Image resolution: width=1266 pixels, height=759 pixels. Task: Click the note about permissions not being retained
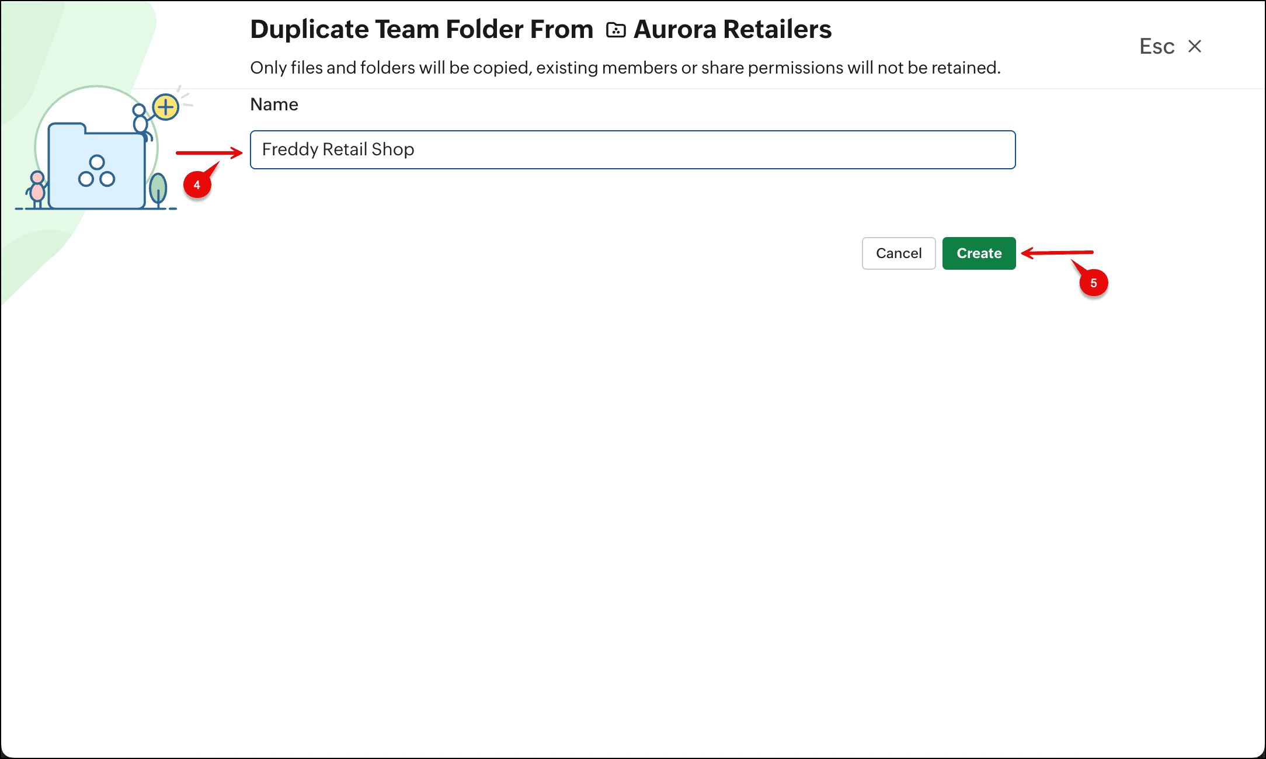pyautogui.click(x=625, y=68)
